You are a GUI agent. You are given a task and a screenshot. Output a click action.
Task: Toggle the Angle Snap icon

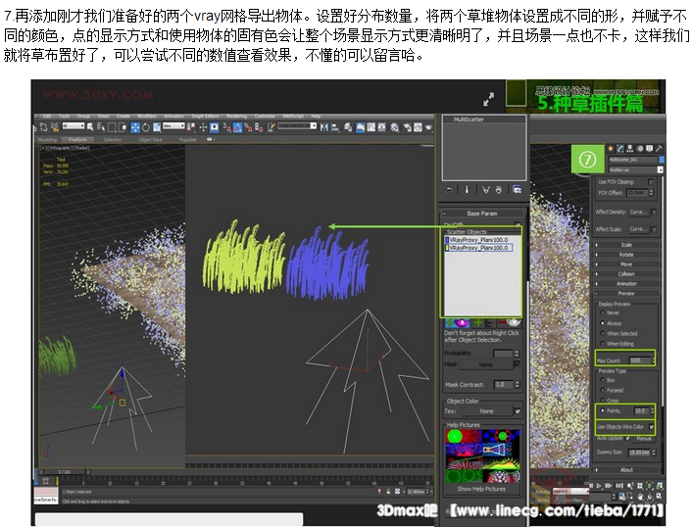point(237,127)
